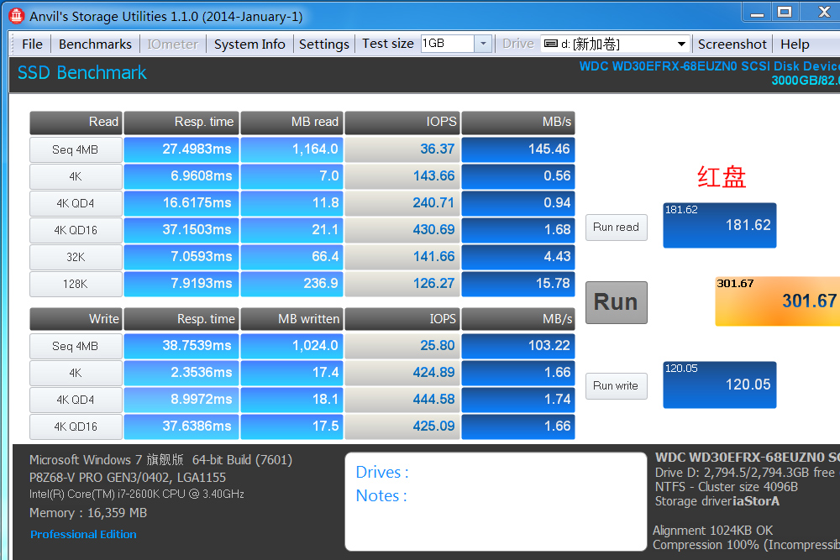
Task: Click the orange total score 301.67 box
Action: pos(777,301)
